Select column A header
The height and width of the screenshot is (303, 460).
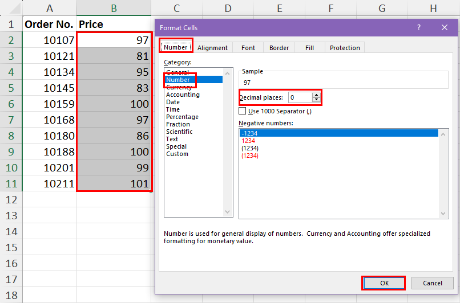point(50,8)
